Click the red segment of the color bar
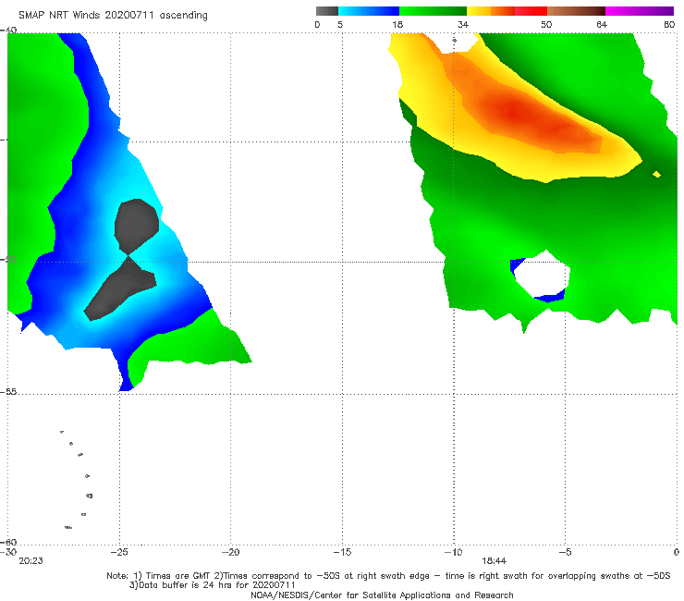Image resolution: width=684 pixels, height=601 pixels. (531, 11)
